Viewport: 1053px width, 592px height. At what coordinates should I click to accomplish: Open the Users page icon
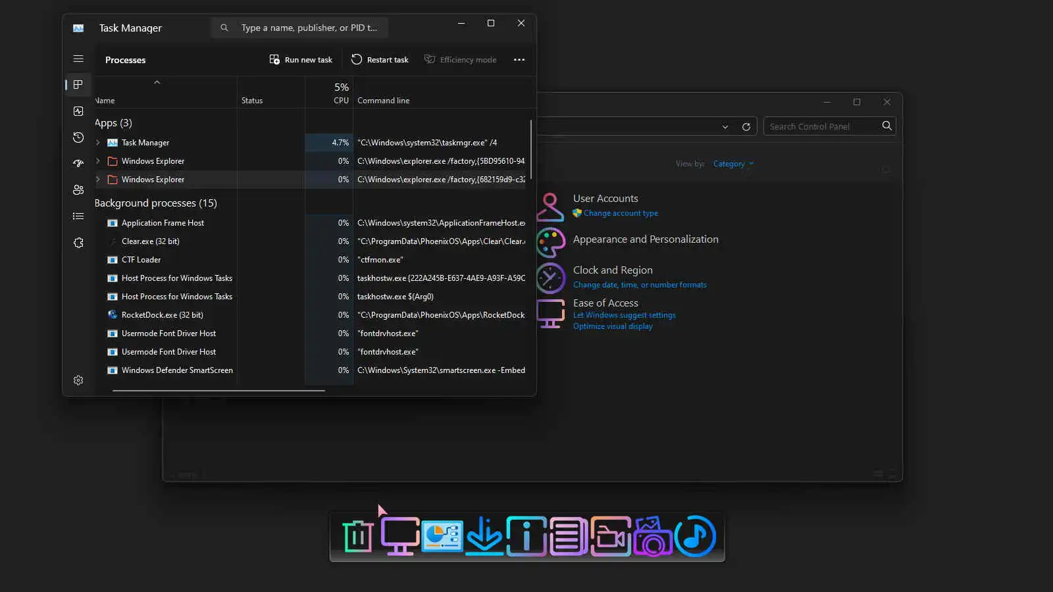tap(78, 190)
